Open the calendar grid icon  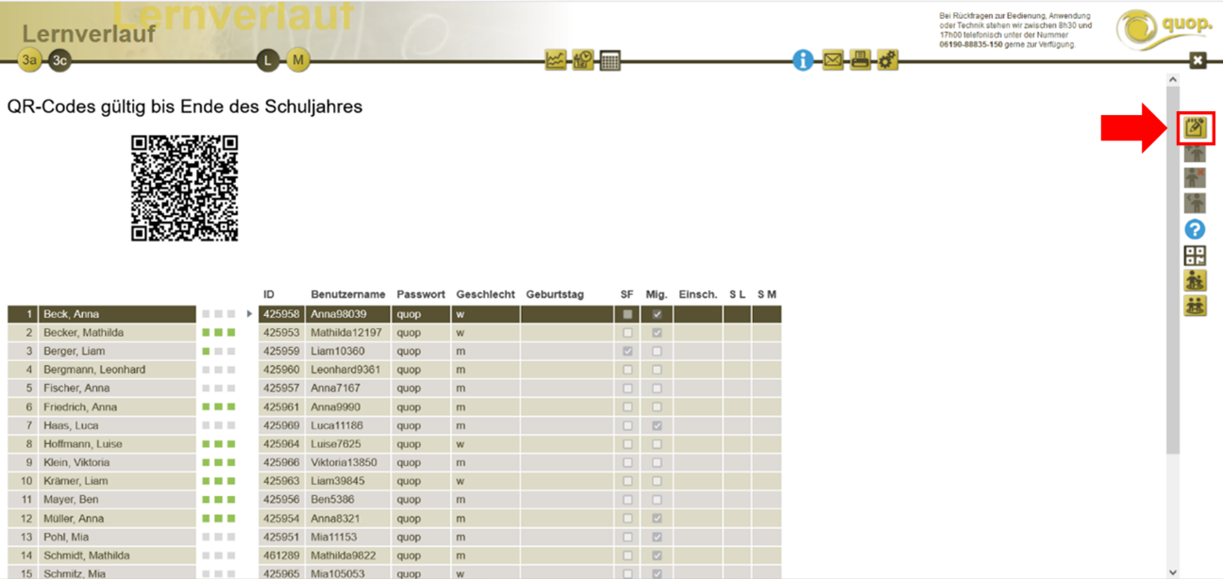pos(611,60)
